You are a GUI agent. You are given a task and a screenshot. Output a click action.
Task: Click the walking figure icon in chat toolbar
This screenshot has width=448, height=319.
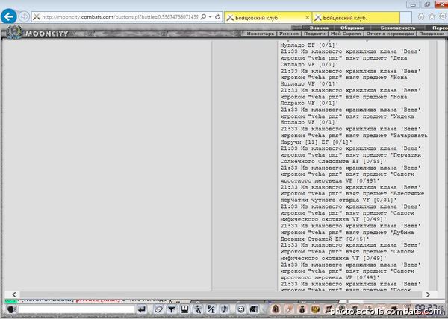click(x=198, y=309)
